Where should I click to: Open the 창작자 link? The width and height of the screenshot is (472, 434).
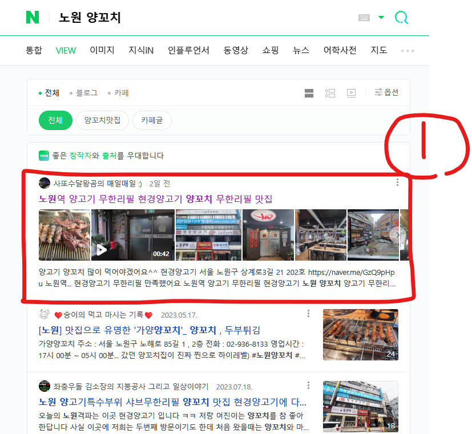coord(80,156)
